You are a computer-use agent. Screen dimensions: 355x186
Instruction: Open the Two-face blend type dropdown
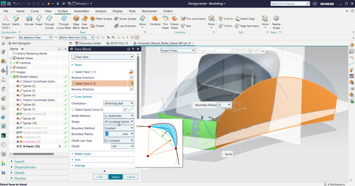[x=103, y=57]
